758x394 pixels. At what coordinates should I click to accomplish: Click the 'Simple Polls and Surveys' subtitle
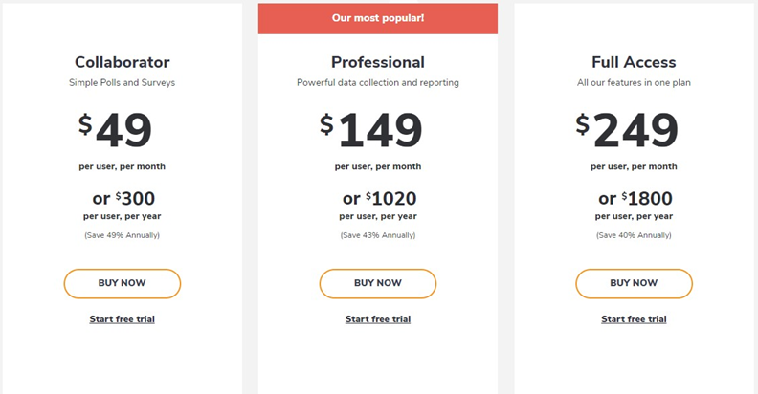coord(122,83)
